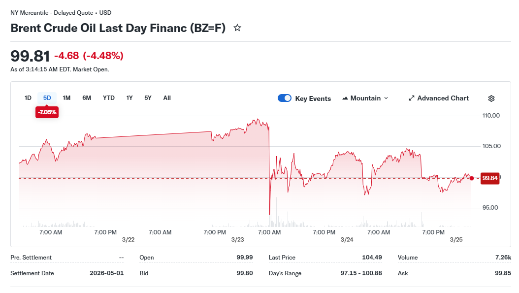
Task: Switch chart to 1Y range
Action: tap(130, 98)
